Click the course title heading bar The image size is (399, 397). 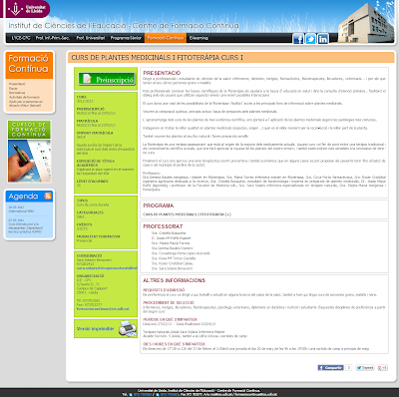click(231, 58)
